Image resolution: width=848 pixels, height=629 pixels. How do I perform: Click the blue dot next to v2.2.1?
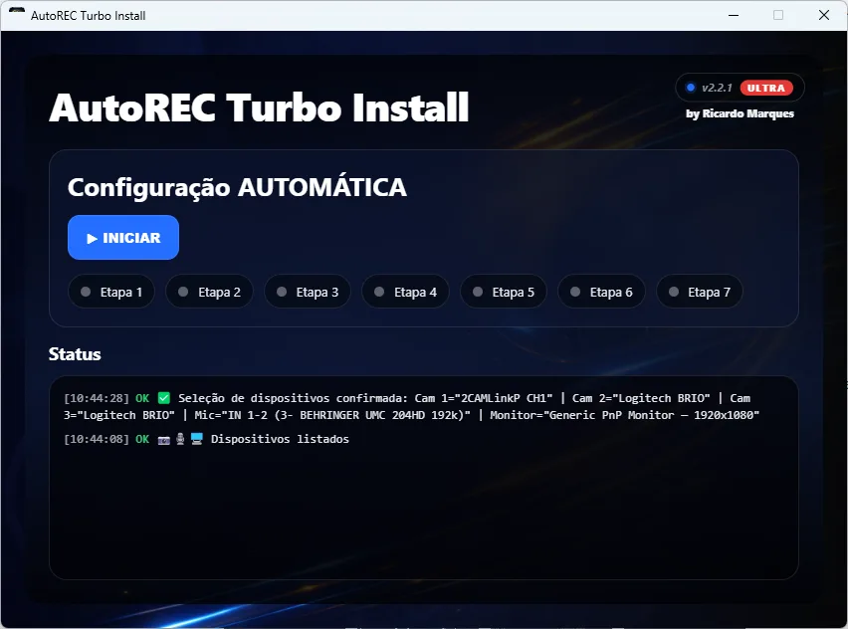[x=691, y=87]
